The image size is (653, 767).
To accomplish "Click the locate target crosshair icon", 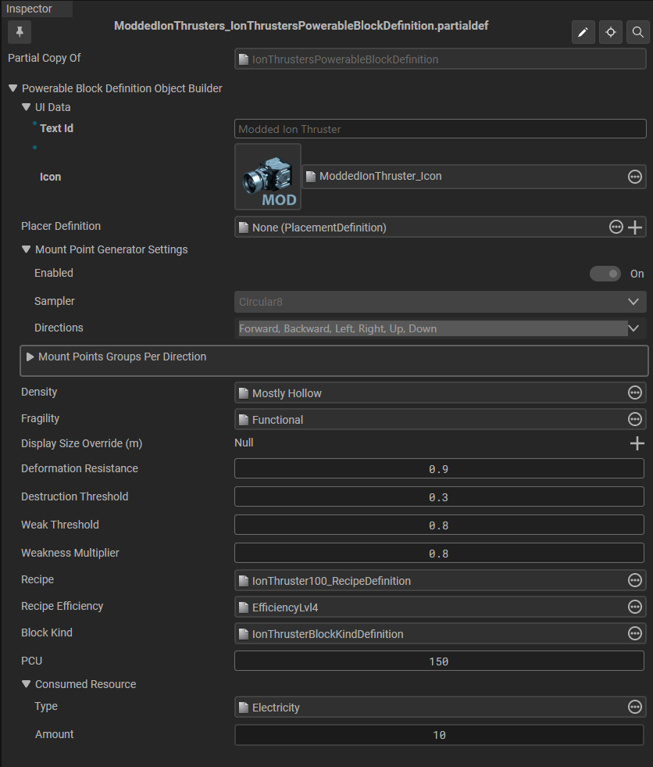I will click(611, 33).
